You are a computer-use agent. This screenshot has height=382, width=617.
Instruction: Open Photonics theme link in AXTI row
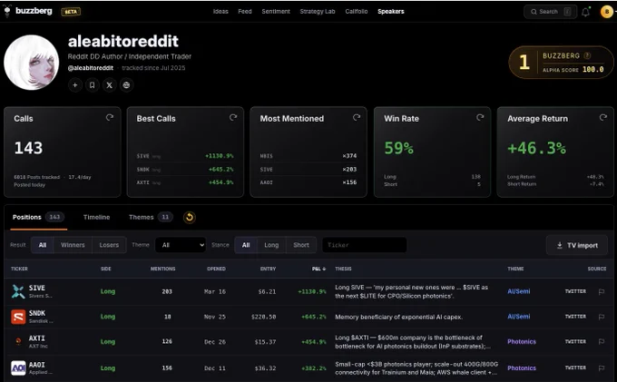tap(522, 341)
